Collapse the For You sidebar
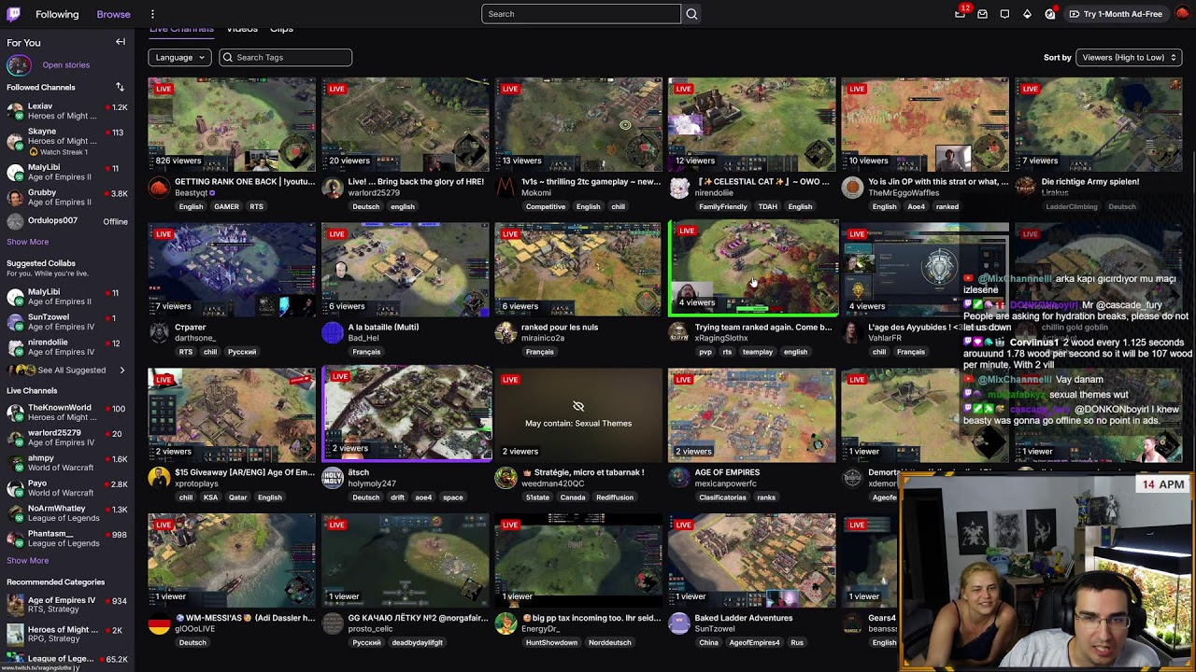 pyautogui.click(x=121, y=42)
